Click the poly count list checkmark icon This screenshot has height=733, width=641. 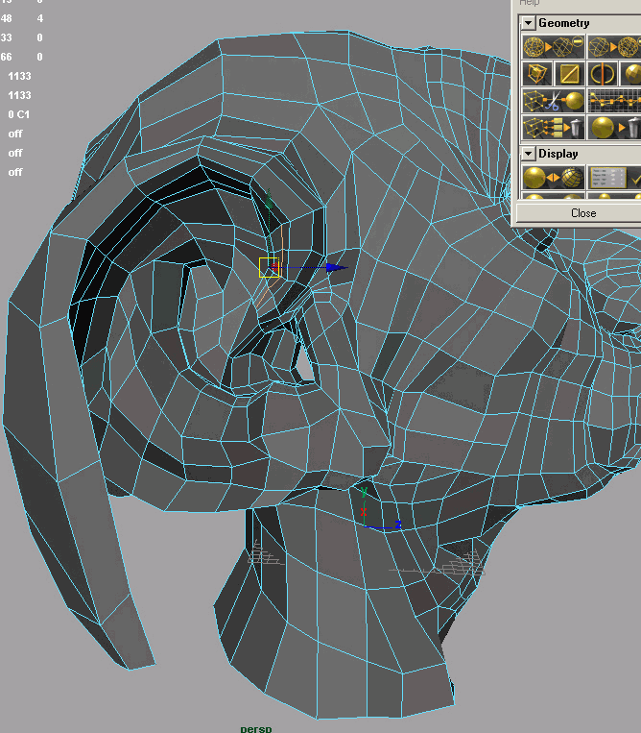tap(614, 178)
